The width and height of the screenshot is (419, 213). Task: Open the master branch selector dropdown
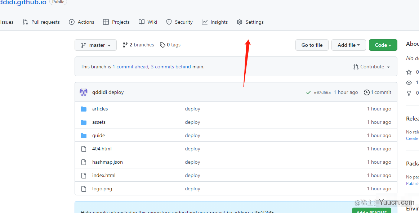96,45
